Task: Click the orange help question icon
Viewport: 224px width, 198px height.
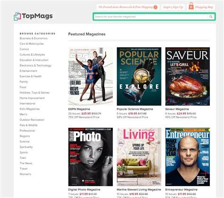Action: [x=155, y=7]
